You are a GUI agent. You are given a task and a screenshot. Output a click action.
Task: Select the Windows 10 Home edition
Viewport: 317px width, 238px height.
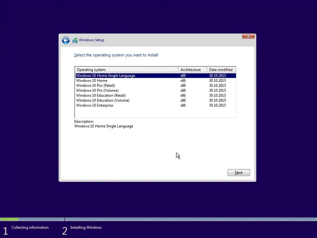(x=156, y=81)
